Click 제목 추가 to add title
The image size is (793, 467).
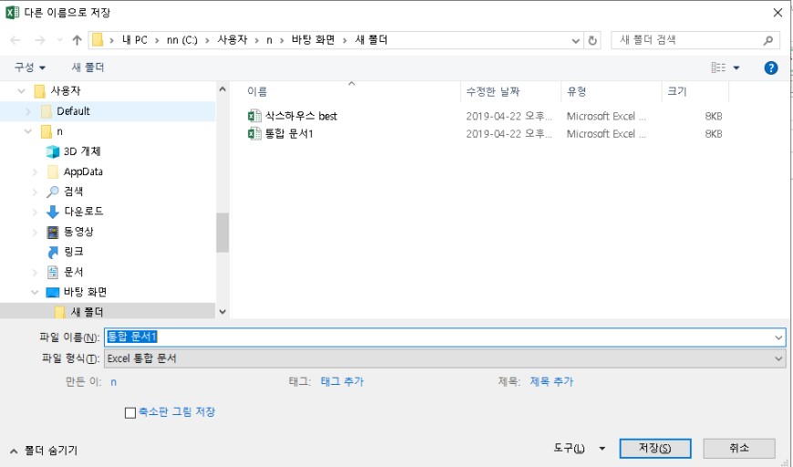coord(551,381)
